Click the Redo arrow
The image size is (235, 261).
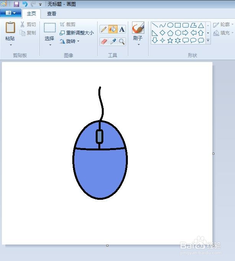coord(33,4)
